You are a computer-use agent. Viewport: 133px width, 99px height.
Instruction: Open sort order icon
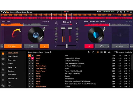coord(93,52)
